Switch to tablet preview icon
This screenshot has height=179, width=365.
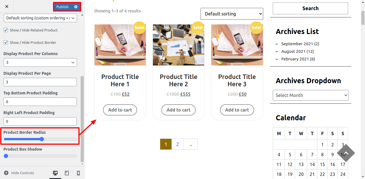click(67, 173)
